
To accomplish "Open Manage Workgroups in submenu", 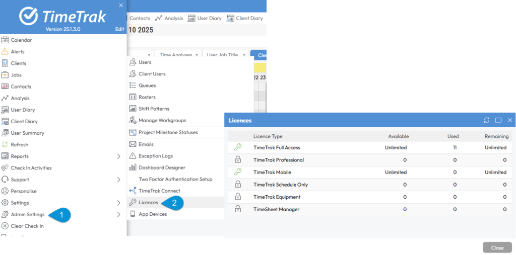I will pos(162,121).
